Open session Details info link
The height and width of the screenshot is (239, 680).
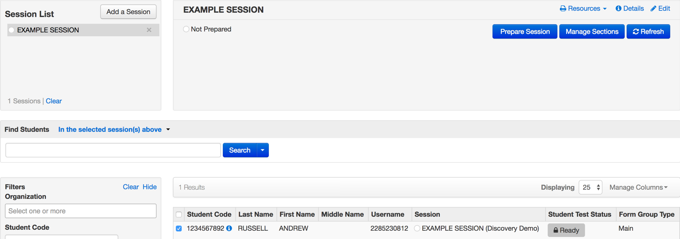pos(629,9)
